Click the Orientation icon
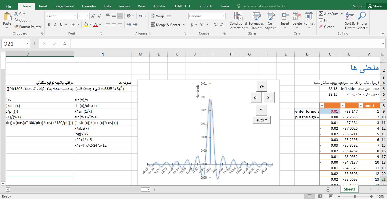Viewport: 387px width, 199px height. click(x=129, y=16)
